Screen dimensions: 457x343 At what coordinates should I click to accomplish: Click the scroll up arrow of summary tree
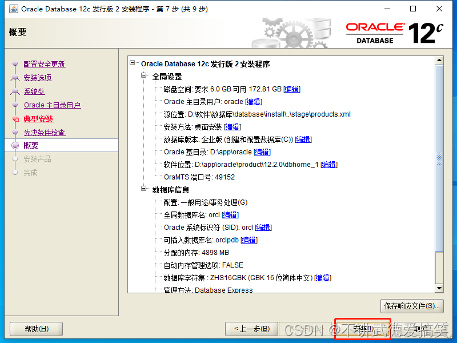coord(439,61)
